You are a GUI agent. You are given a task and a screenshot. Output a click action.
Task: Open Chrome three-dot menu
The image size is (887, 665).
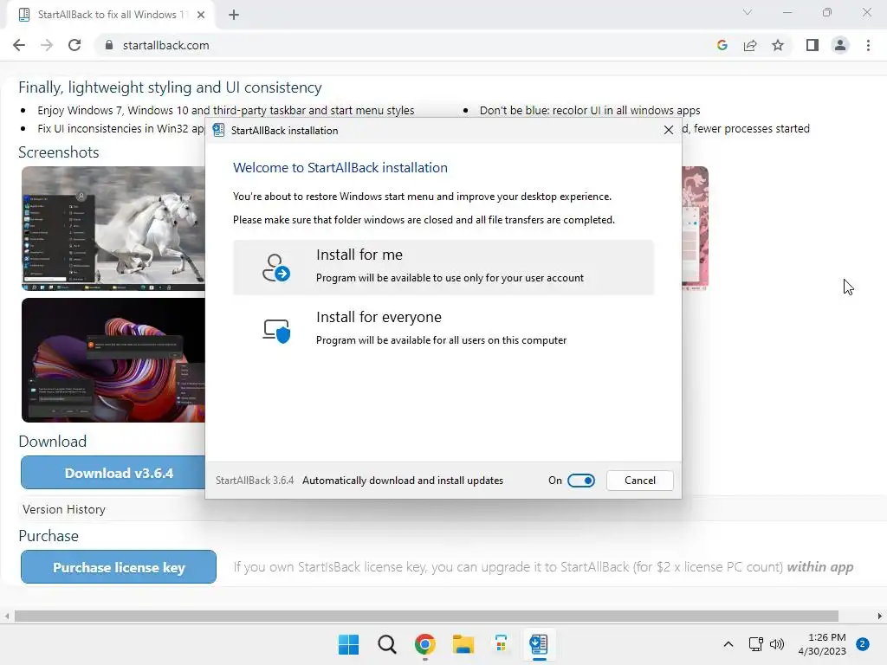coord(868,45)
